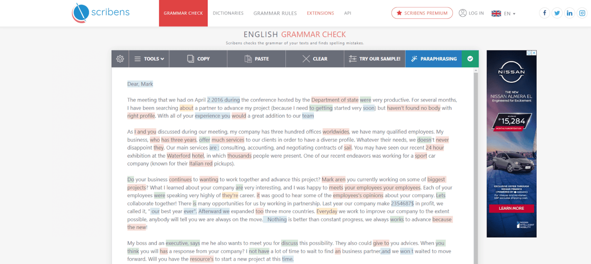
Task: Expand the Tools dropdown menu
Action: click(x=149, y=59)
